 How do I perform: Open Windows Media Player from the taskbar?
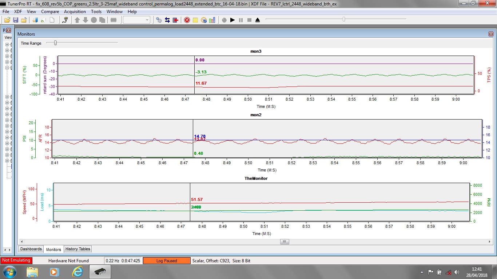pos(54,272)
